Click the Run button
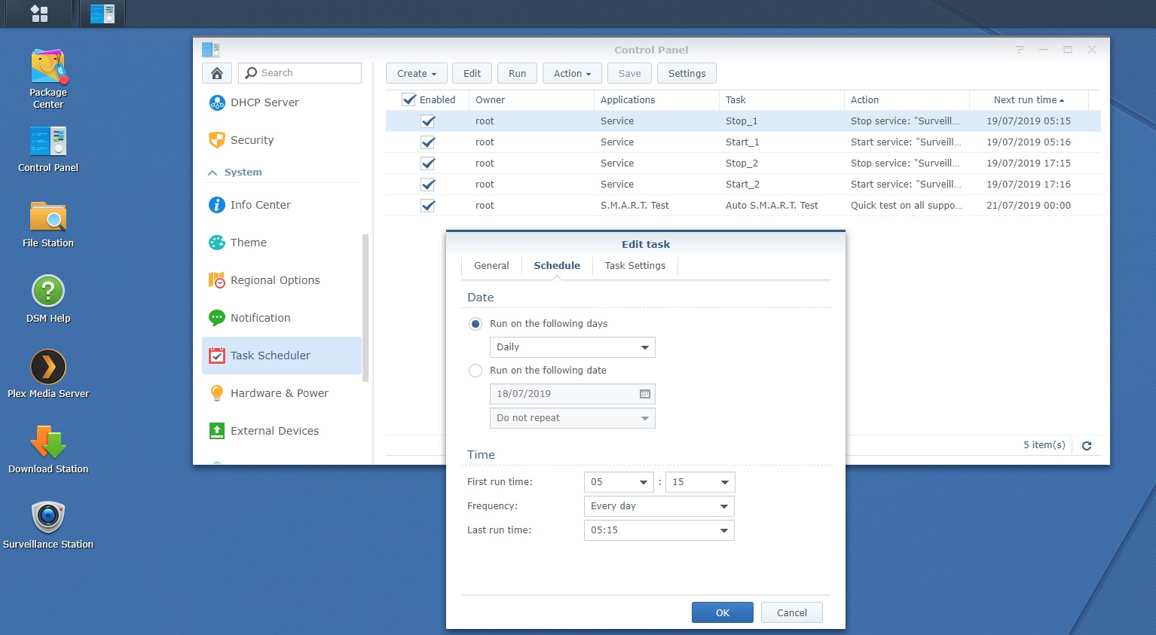The image size is (1156, 635). [518, 73]
